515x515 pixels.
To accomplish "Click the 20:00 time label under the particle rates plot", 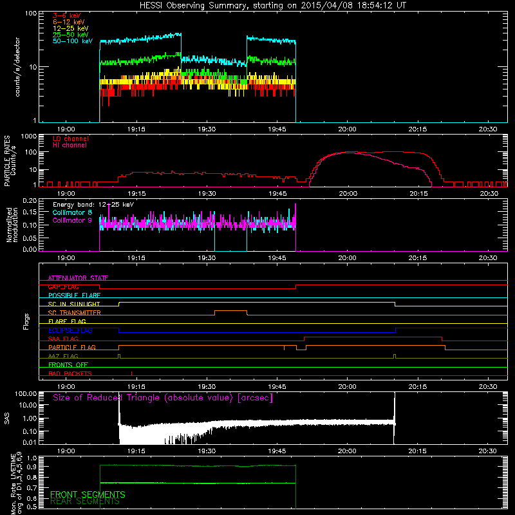I will pos(348,194).
